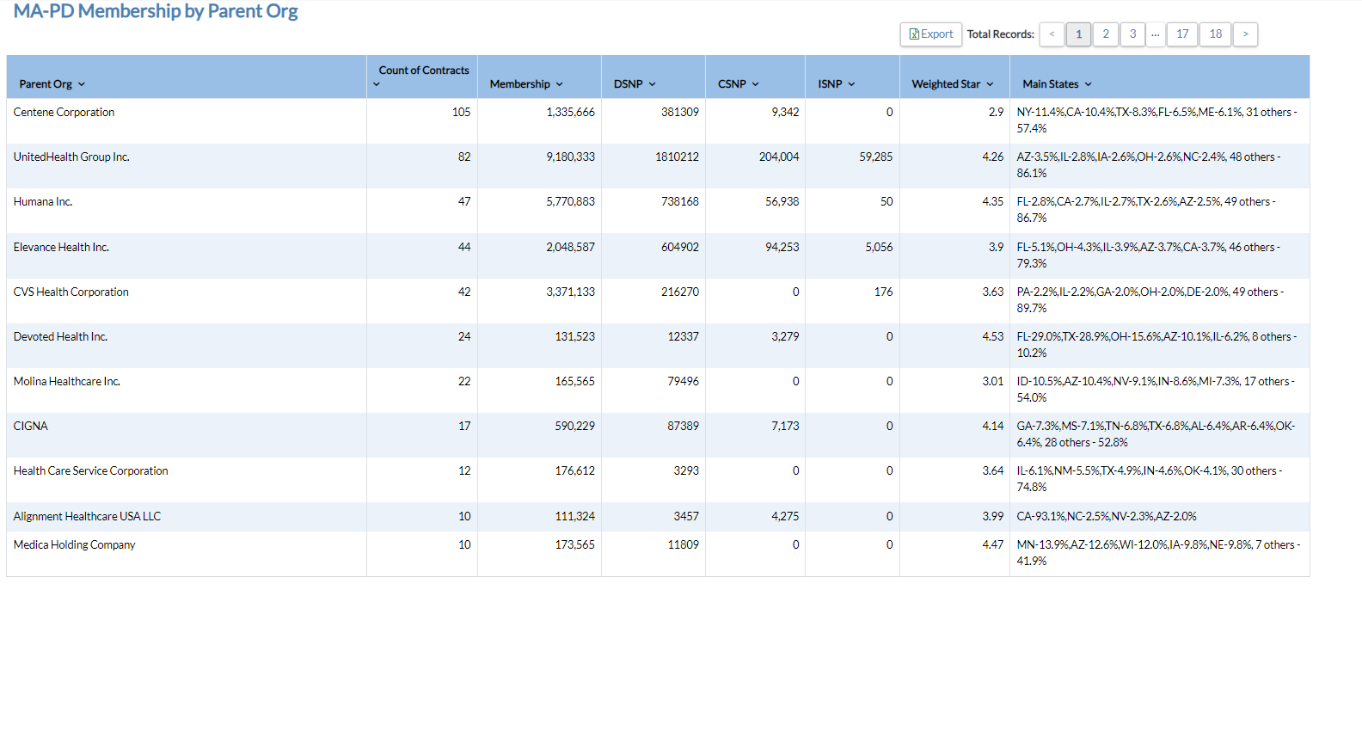The height and width of the screenshot is (756, 1362).
Task: Open page 17 of results
Action: click(1182, 34)
